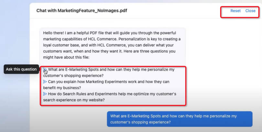Click the blue sent message bubble
Viewport: 262px width, 132px height.
click(180, 119)
